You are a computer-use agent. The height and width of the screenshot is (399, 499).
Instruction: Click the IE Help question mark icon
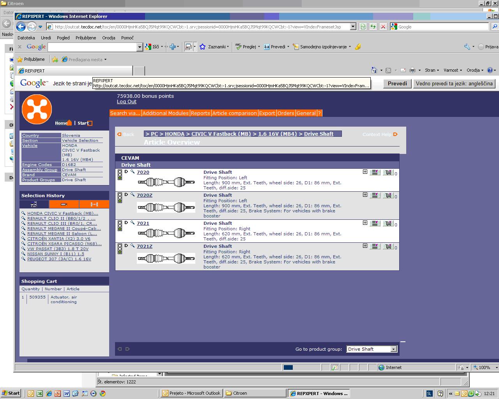pyautogui.click(x=490, y=70)
